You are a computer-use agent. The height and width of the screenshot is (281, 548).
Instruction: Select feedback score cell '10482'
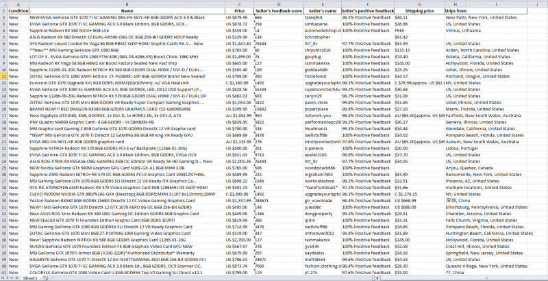pos(279,109)
